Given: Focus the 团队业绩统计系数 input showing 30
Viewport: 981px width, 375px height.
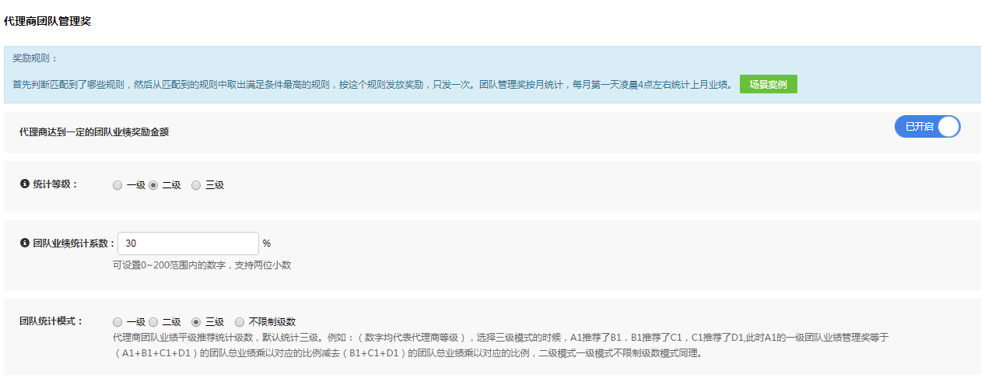Looking at the screenshot, I should point(187,244).
